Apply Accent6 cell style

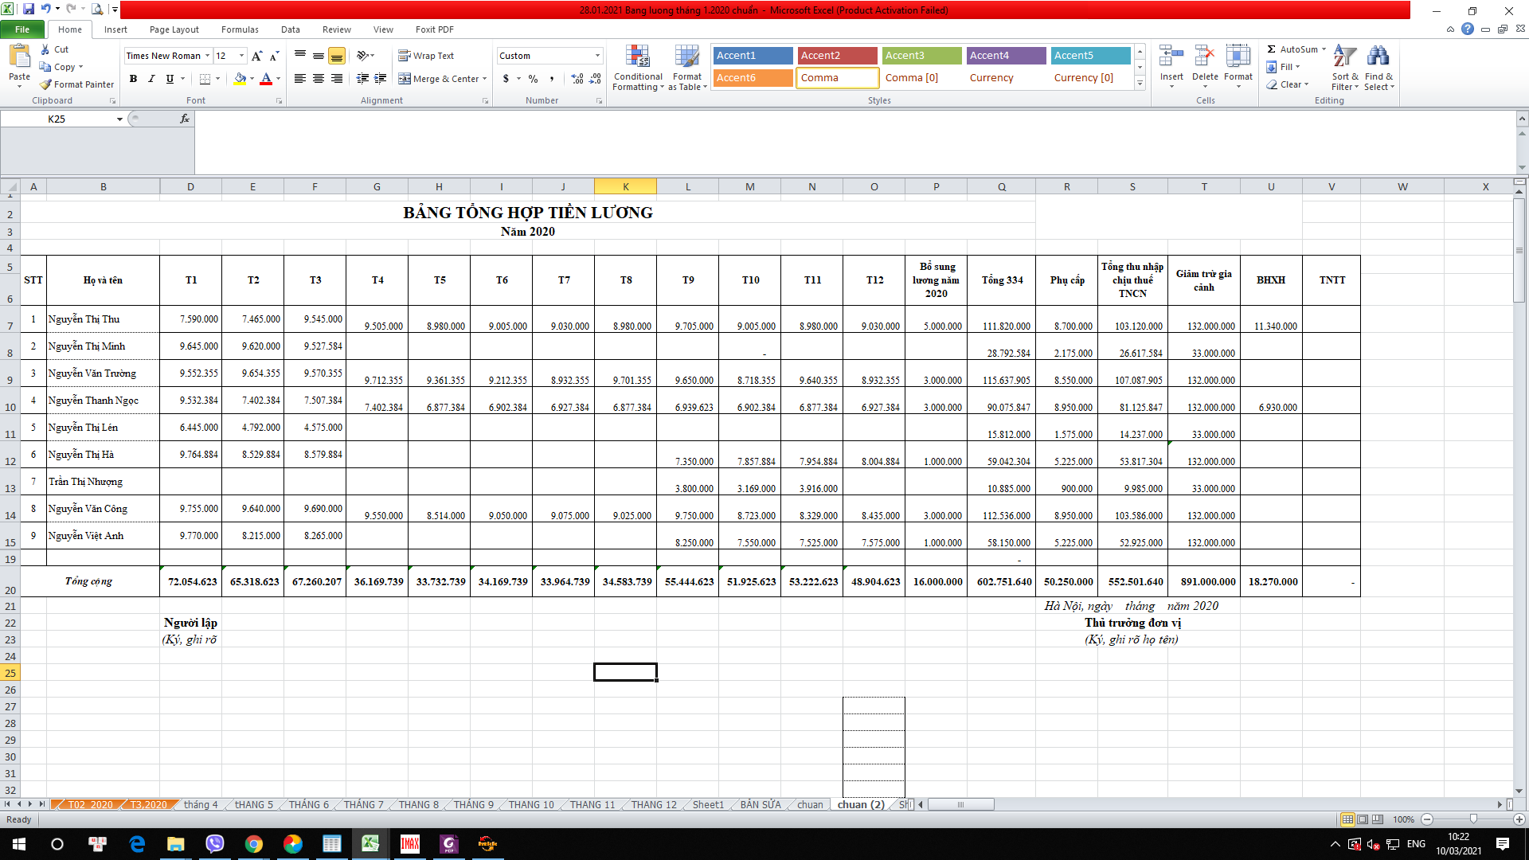click(x=753, y=78)
